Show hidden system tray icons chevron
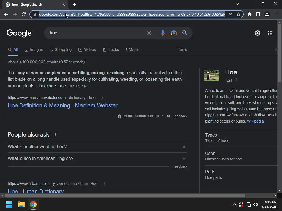This screenshot has height=211, width=282. (x=235, y=204)
